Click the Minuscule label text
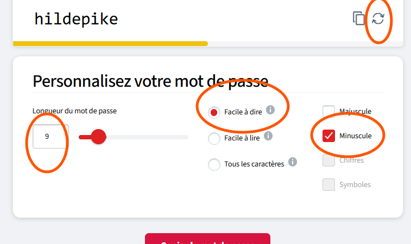The height and width of the screenshot is (244, 411). 356,136
